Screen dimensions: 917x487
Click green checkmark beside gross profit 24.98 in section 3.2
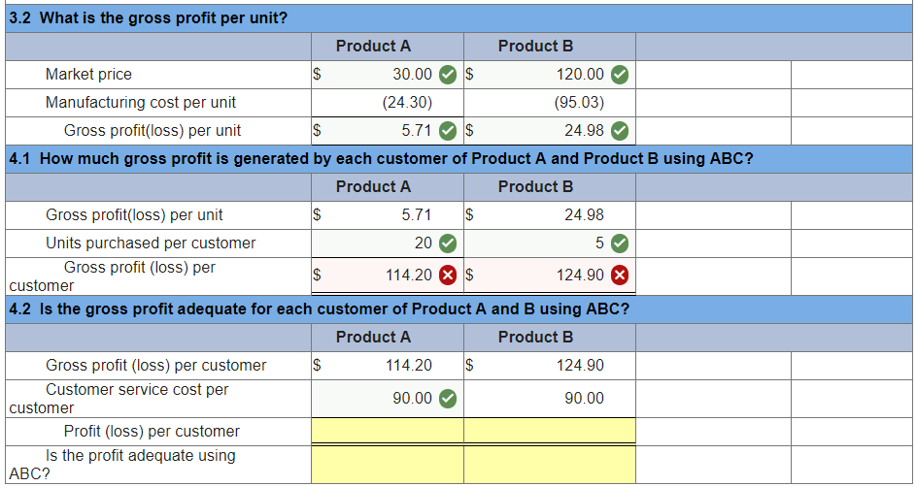coord(620,131)
